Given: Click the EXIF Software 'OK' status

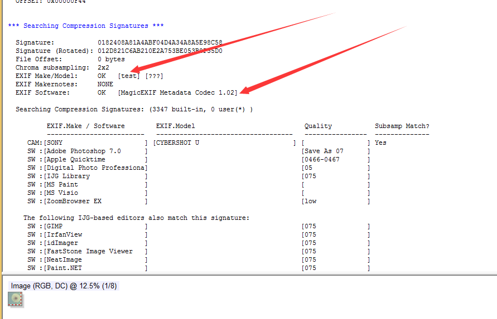Looking at the screenshot, I should [102, 92].
